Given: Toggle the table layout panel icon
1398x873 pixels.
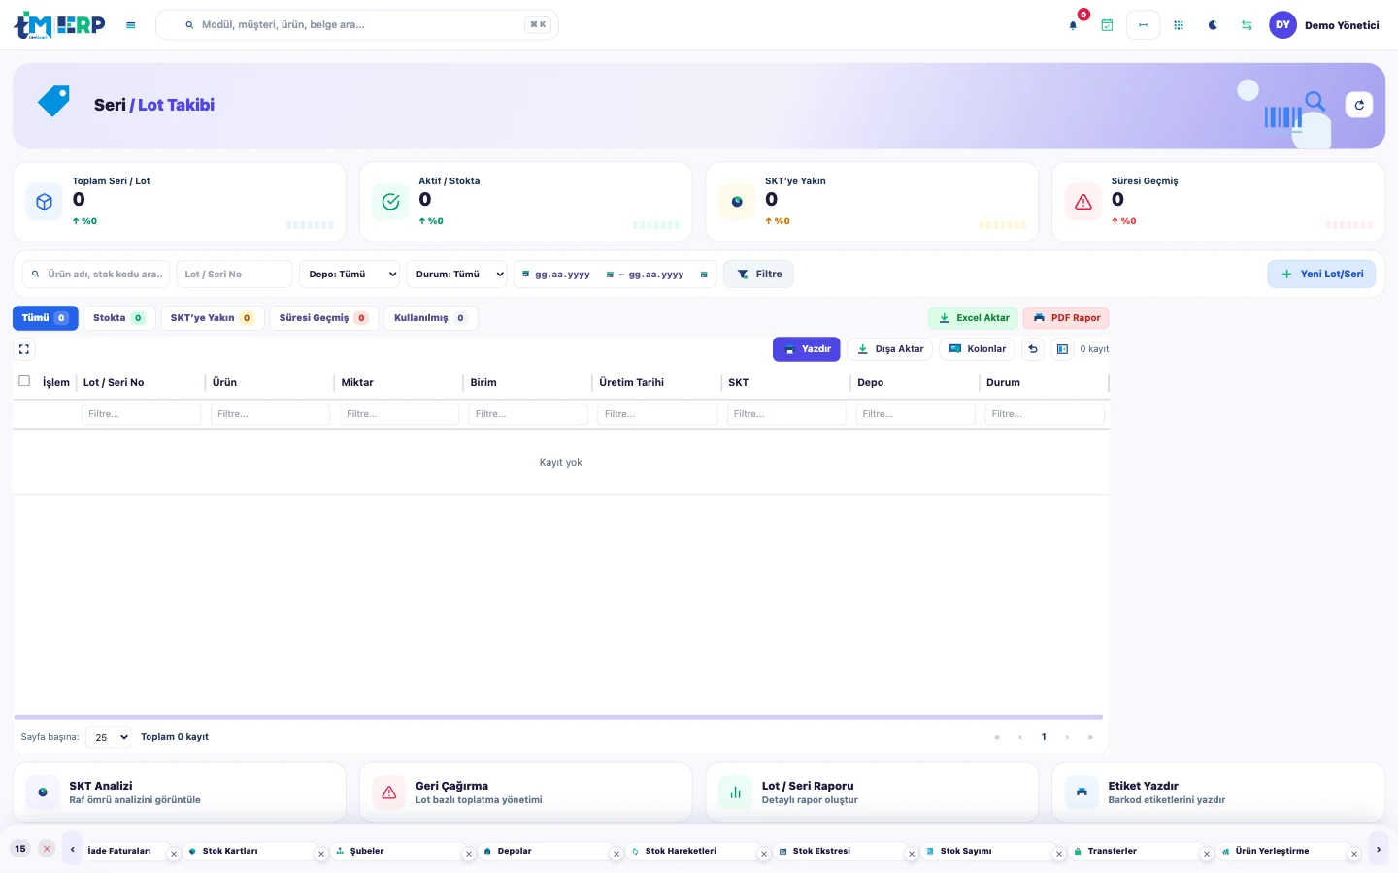Looking at the screenshot, I should click(1062, 349).
